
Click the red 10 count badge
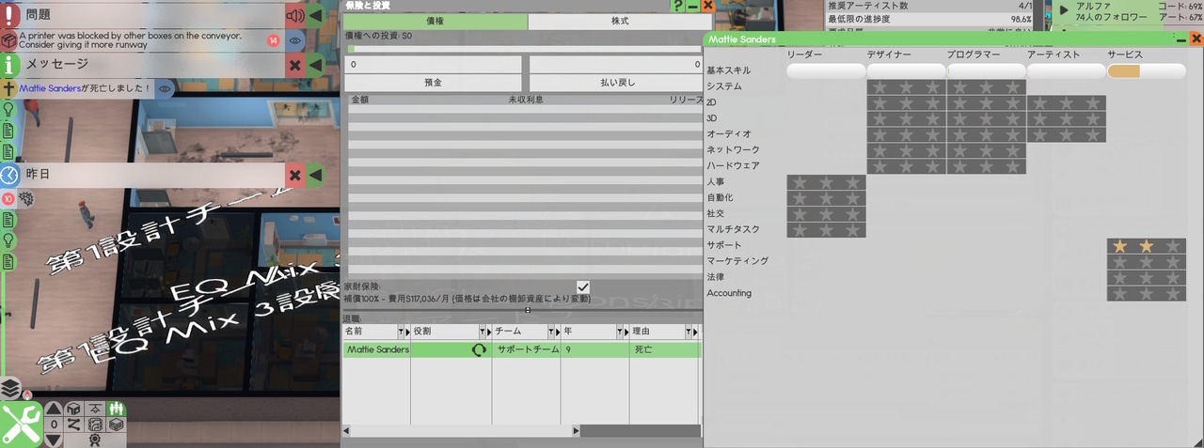pyautogui.click(x=8, y=199)
